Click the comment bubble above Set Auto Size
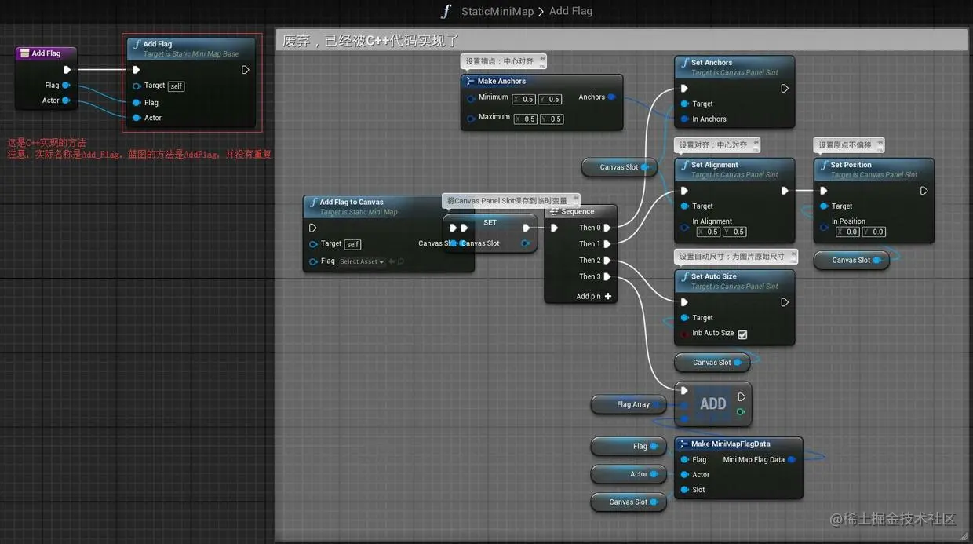The width and height of the screenshot is (973, 544). (x=736, y=257)
